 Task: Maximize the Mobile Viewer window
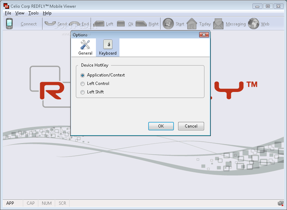[268, 6]
